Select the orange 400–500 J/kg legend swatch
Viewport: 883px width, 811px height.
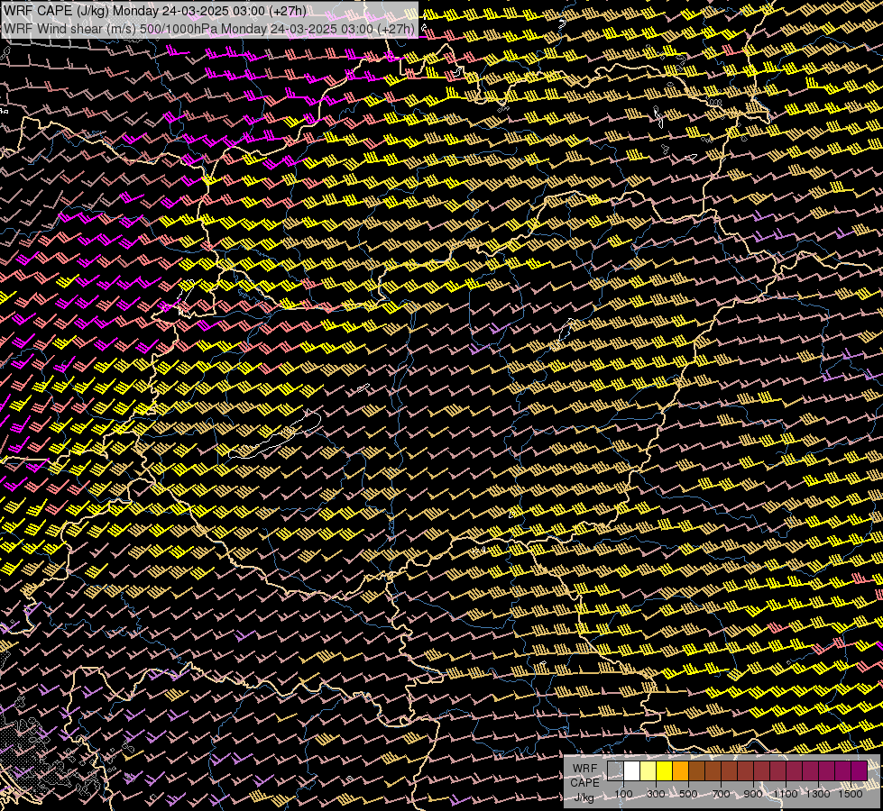click(680, 770)
